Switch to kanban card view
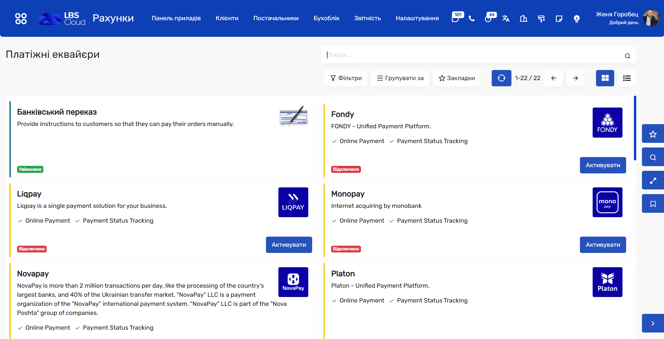The image size is (664, 339). (x=605, y=78)
